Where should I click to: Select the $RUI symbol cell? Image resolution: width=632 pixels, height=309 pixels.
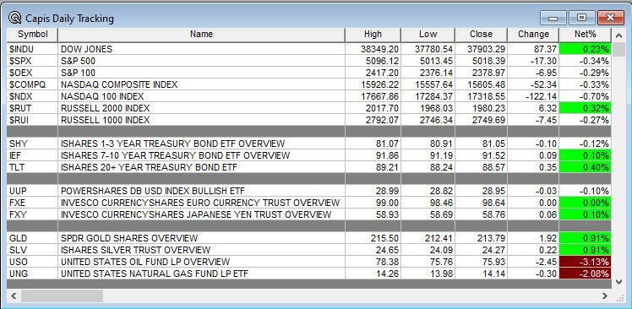tap(33, 120)
